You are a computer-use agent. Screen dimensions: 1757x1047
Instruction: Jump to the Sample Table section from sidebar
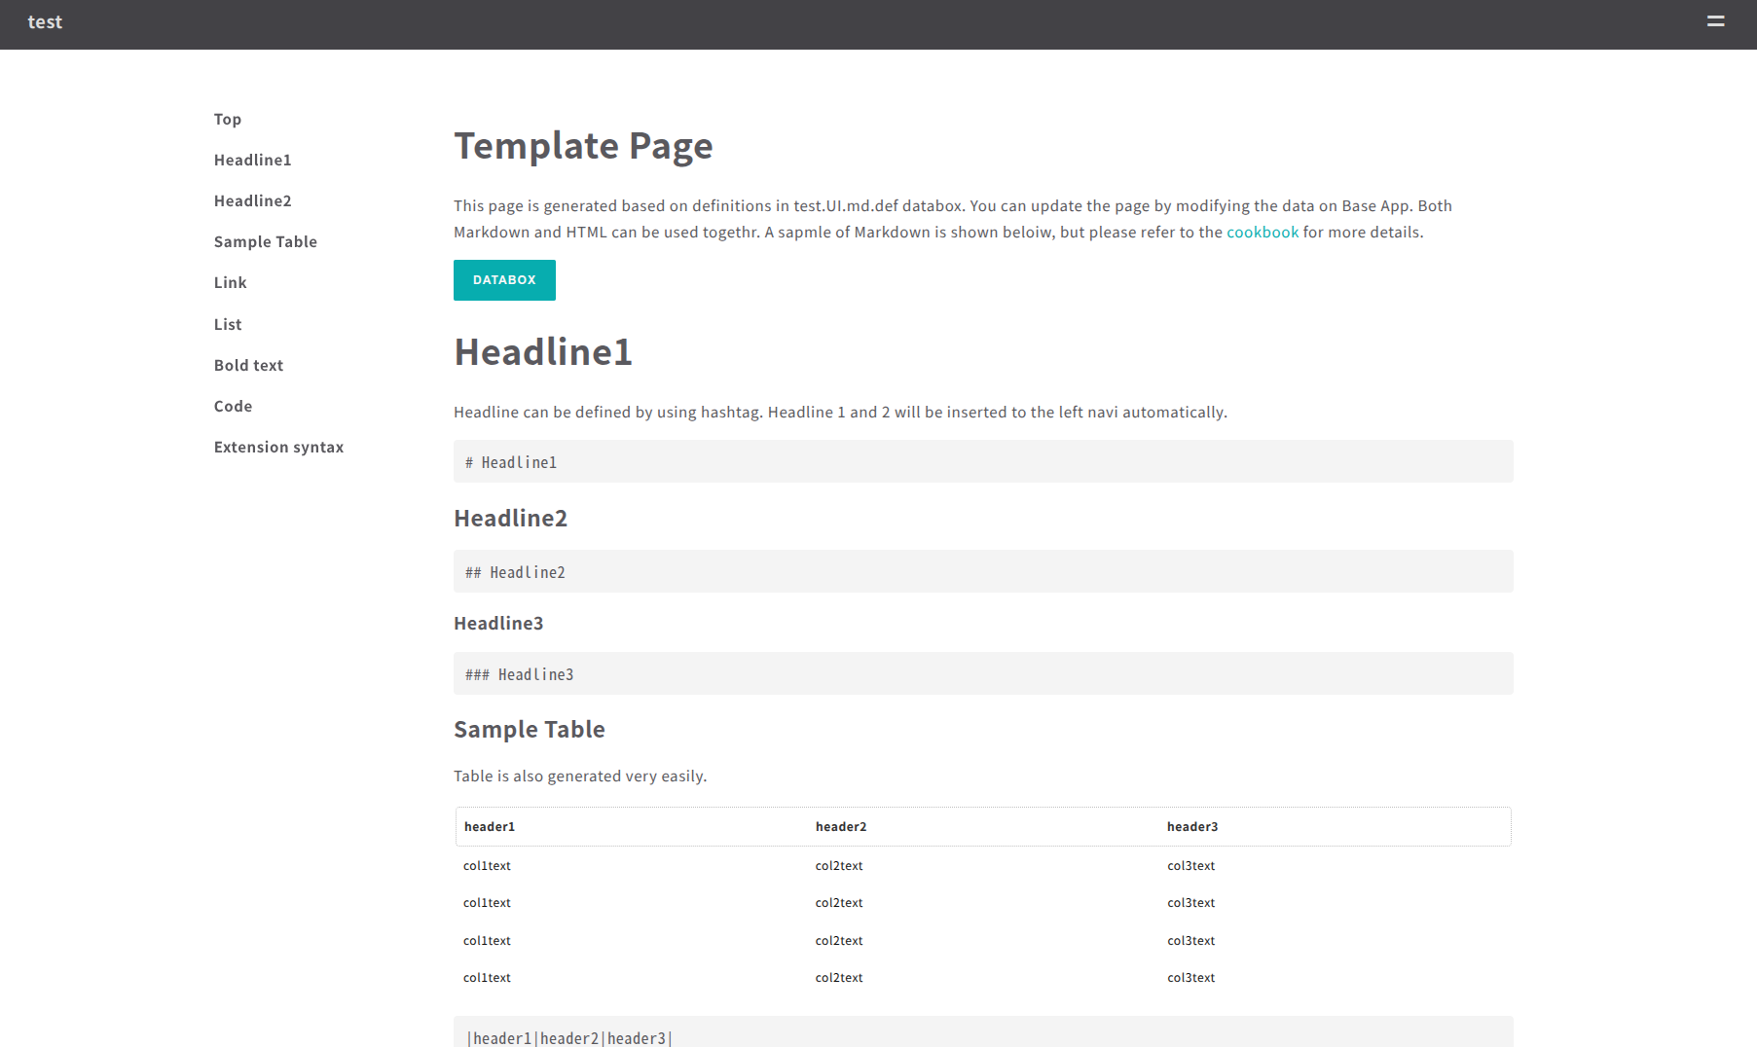click(265, 241)
